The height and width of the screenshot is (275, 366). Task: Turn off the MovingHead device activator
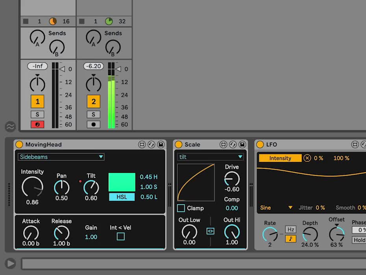(19, 145)
